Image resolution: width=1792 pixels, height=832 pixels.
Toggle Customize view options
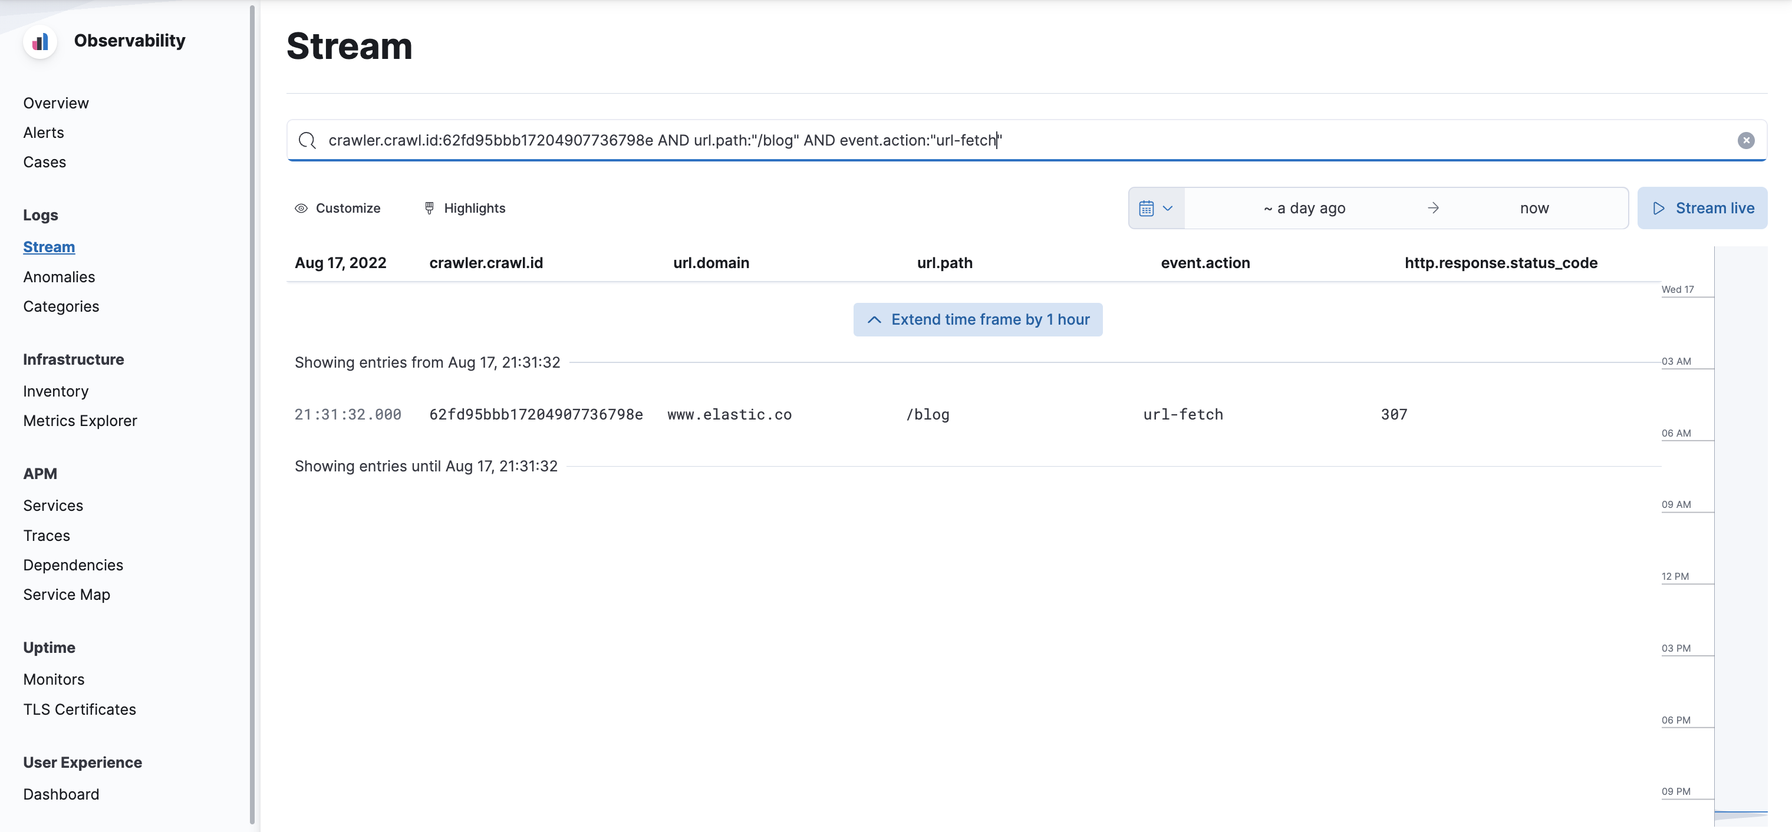pos(347,208)
